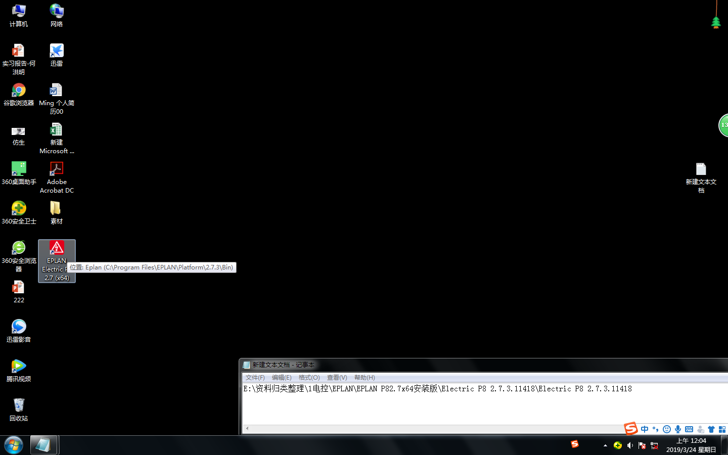Select the 迅雷 desktop shortcut icon
728x455 pixels.
56,52
